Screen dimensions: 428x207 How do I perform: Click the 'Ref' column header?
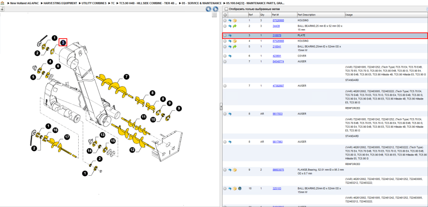[250, 15]
